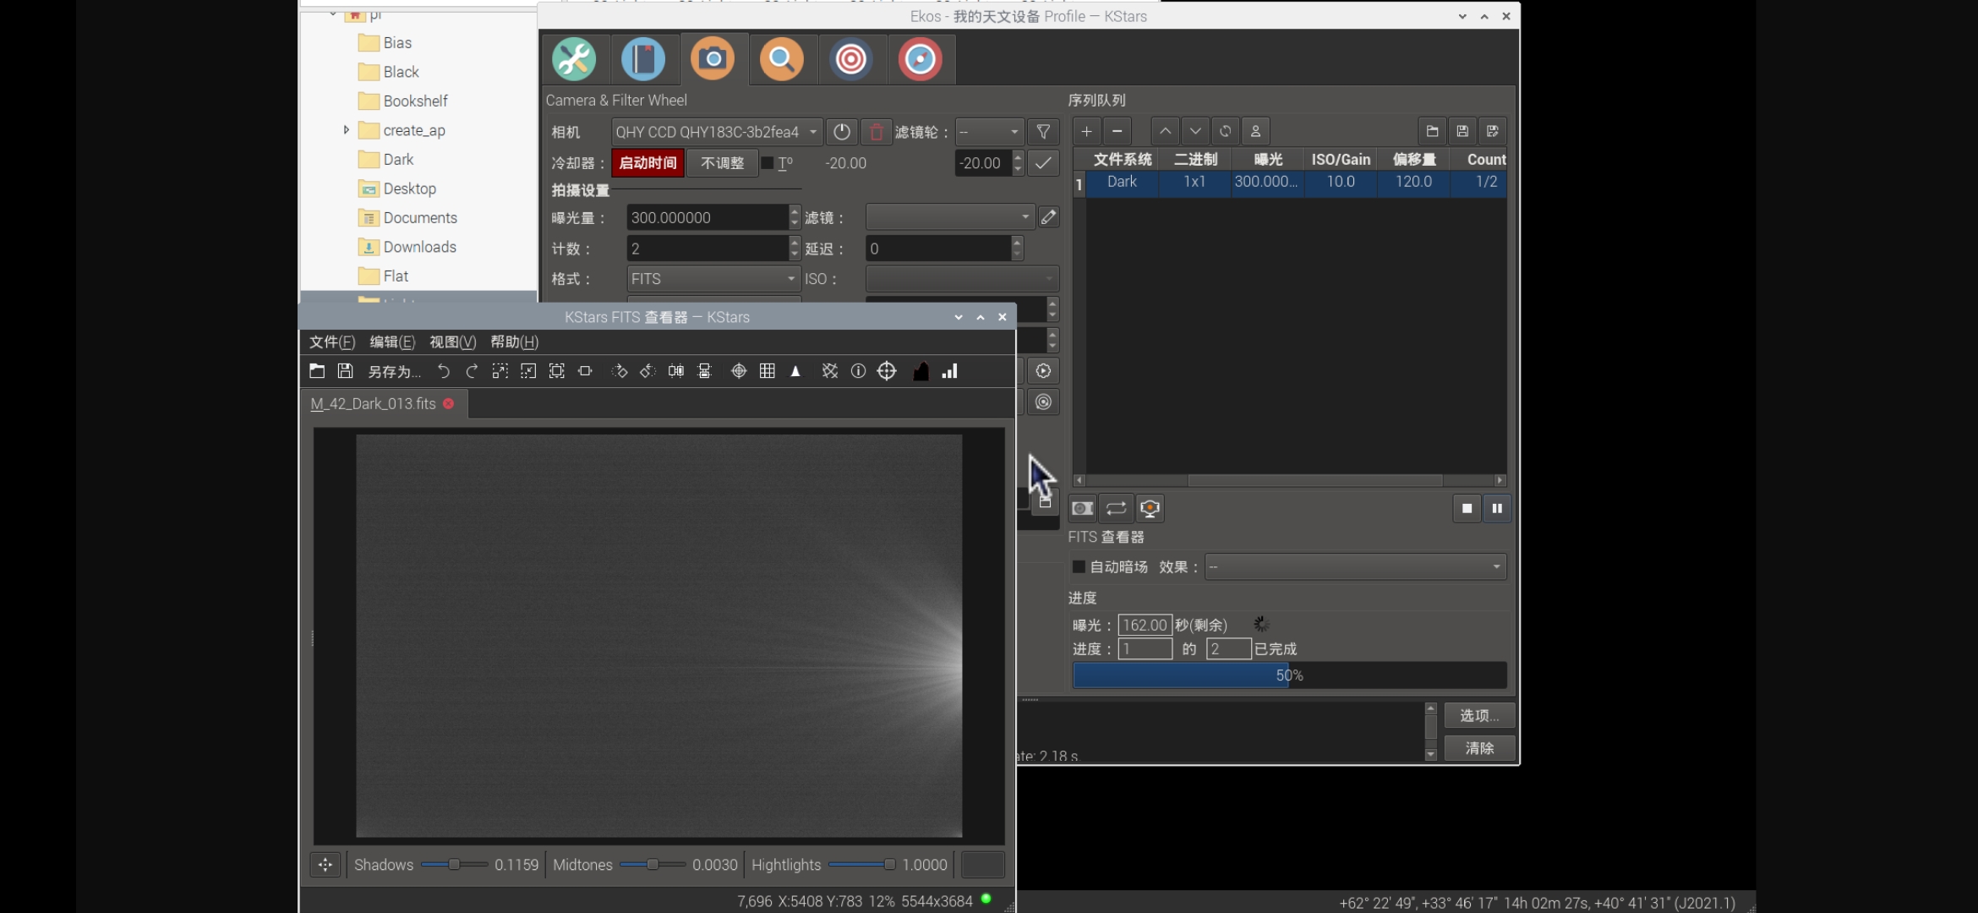
Task: Open the 格式 FITS format dropdown
Action: click(x=714, y=279)
